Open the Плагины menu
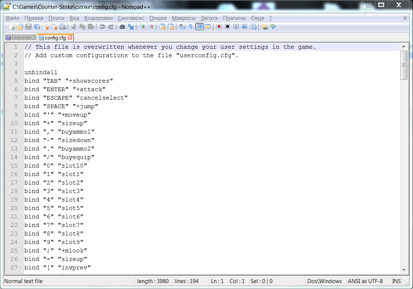This screenshot has width=413, height=289. [234, 18]
